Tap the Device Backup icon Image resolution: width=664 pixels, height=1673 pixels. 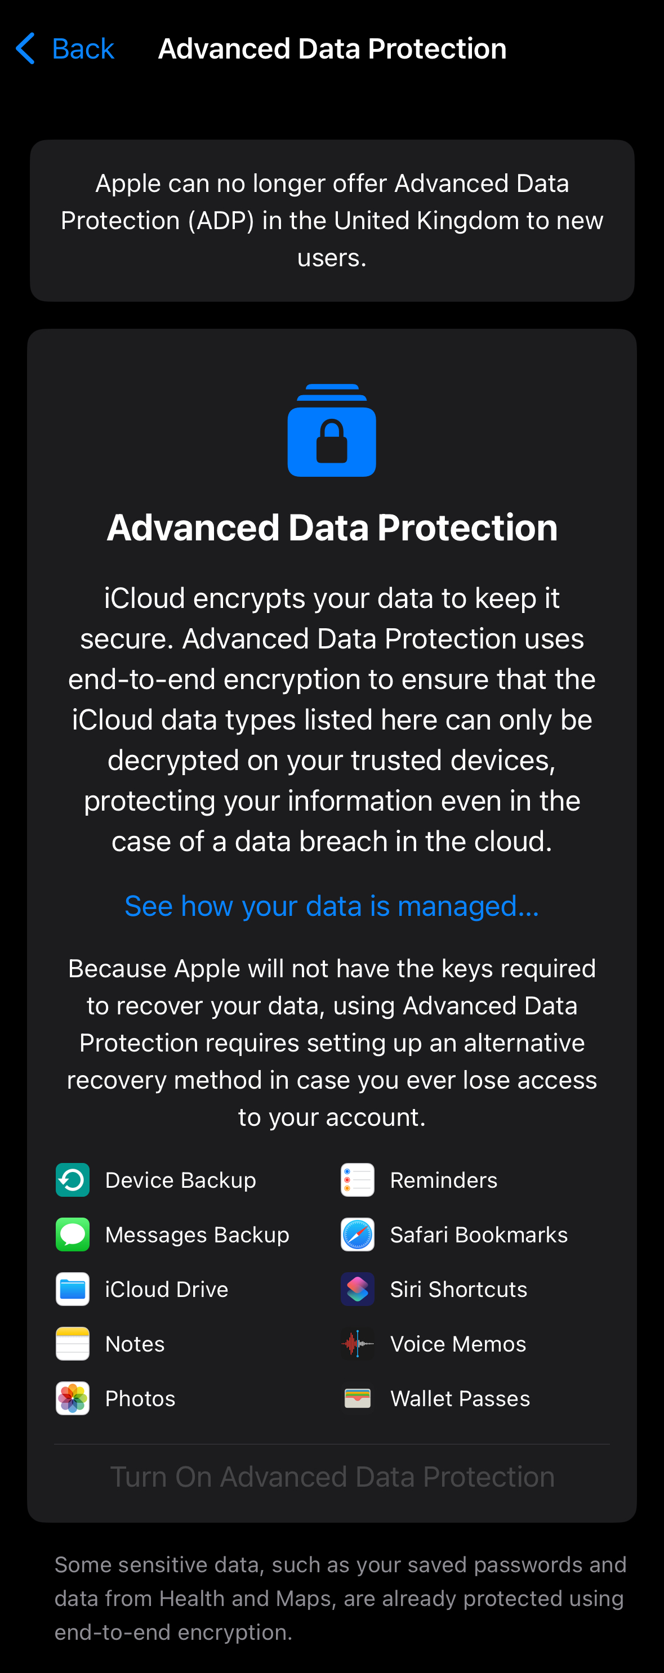click(73, 1179)
